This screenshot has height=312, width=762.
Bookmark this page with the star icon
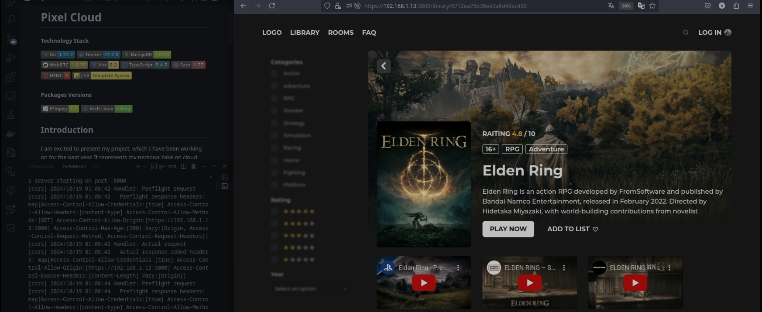tap(652, 6)
